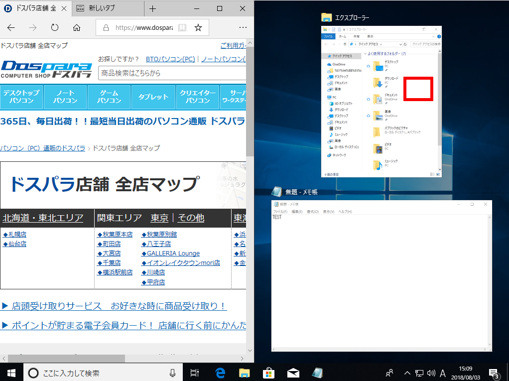Click the page vertical scrollbar up arrow
Image resolution: width=509 pixels, height=381 pixels.
250,43
